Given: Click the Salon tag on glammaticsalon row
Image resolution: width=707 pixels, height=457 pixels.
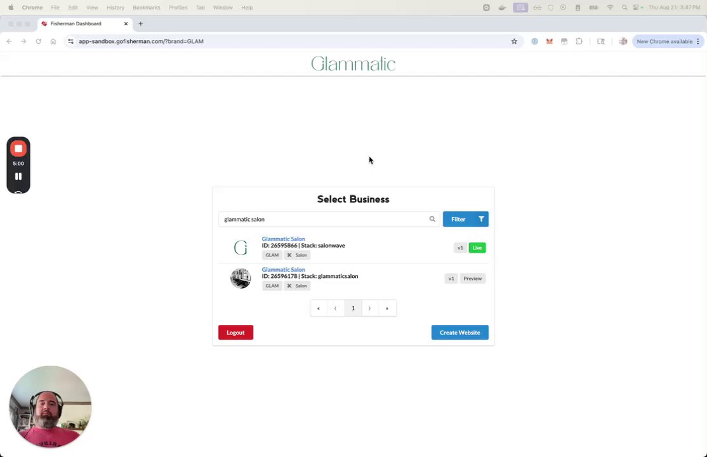Looking at the screenshot, I should [297, 286].
